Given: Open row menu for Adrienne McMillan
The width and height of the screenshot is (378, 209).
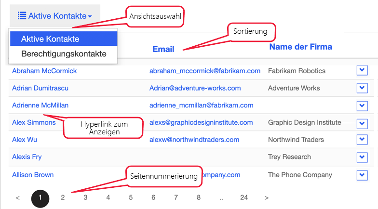Looking at the screenshot, I should pos(362,105).
